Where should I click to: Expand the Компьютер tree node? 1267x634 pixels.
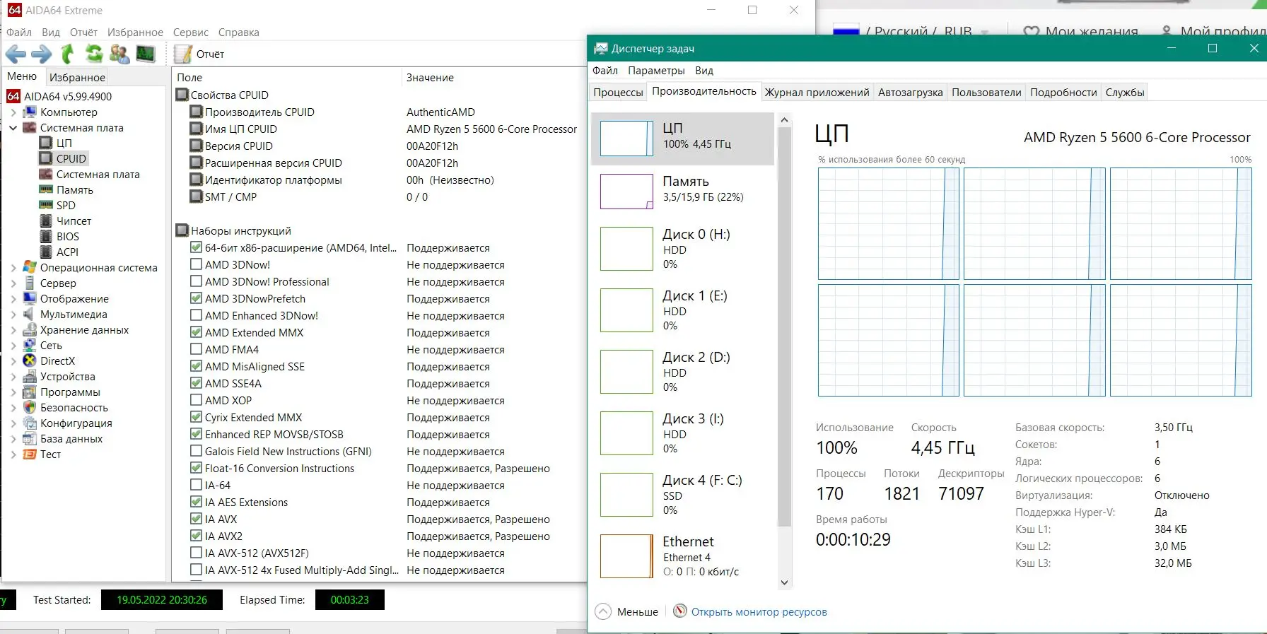point(13,112)
